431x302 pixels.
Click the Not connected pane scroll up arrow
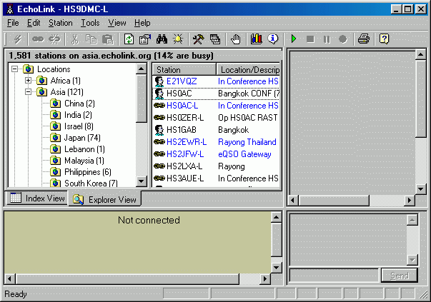276,218
